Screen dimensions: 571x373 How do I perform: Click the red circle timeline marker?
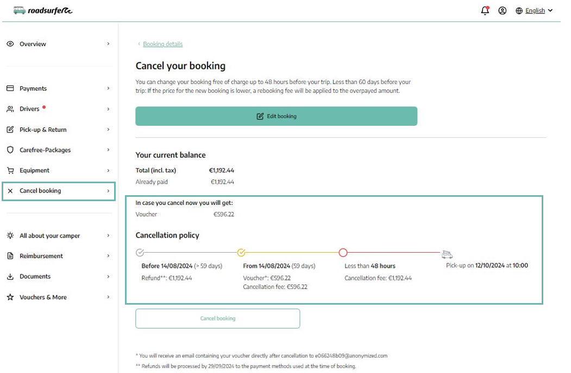(x=343, y=252)
